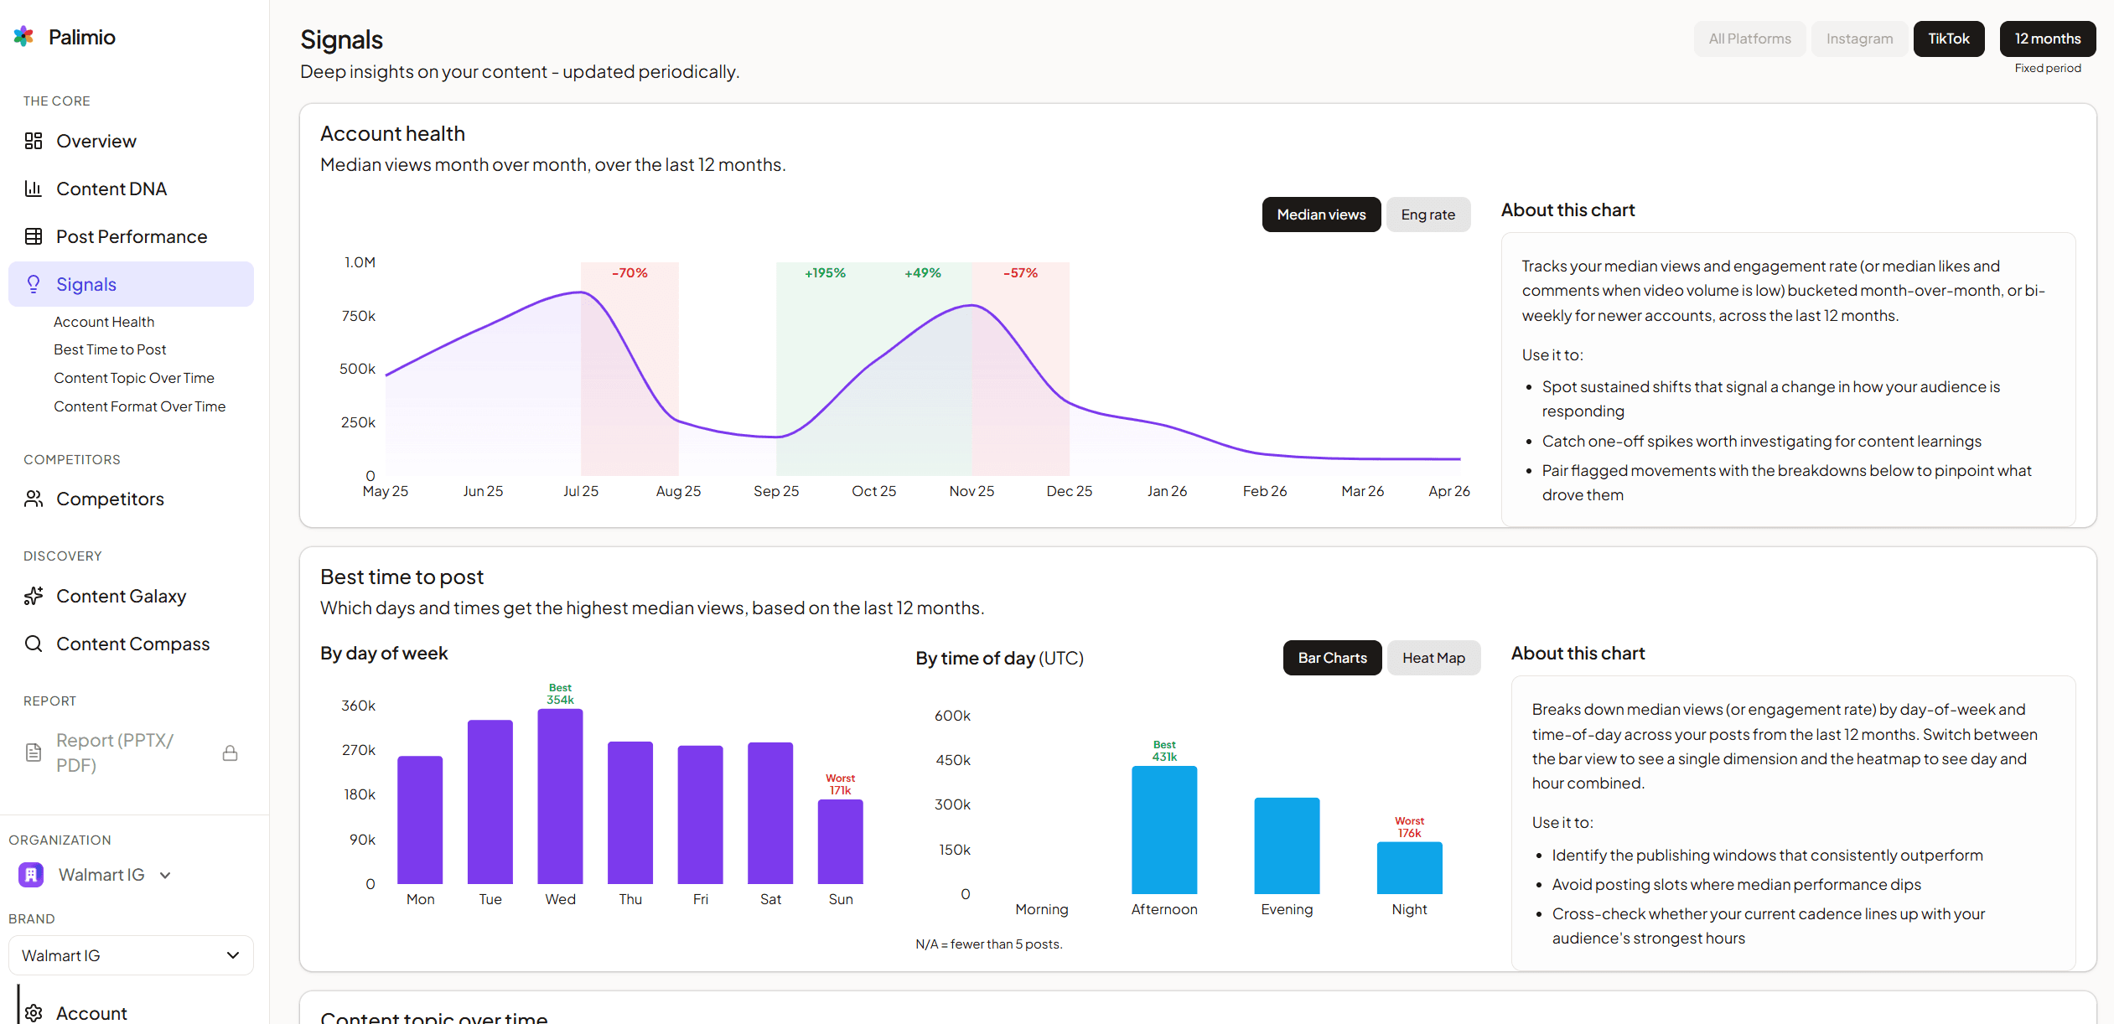Show Heat Map view

[1433, 658]
